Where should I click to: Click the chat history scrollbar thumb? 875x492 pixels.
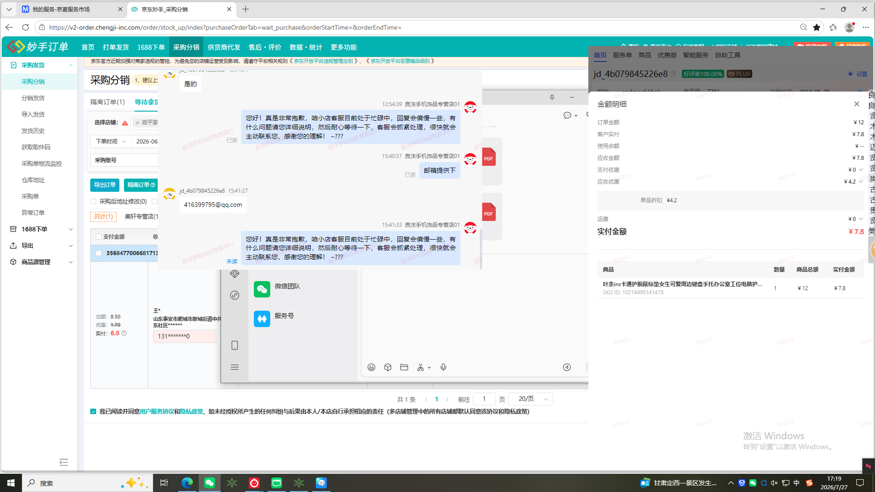coord(481,248)
